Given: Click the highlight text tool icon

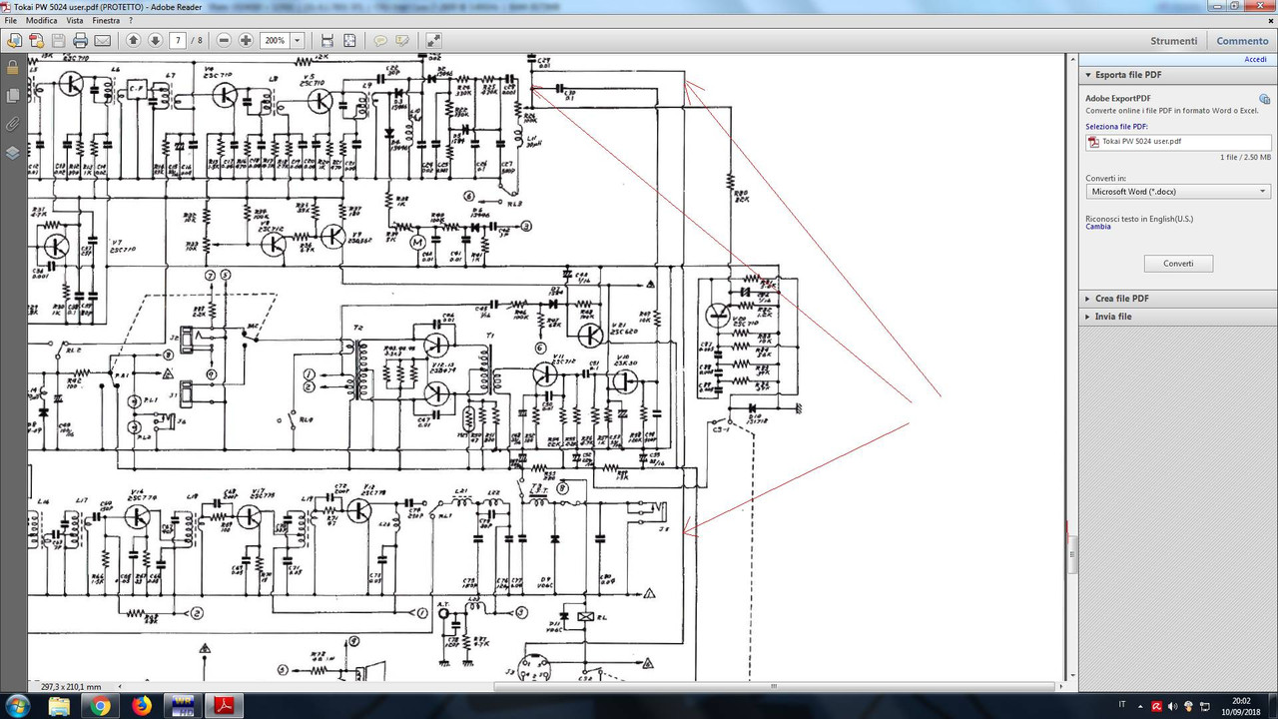Looking at the screenshot, I should coord(402,41).
